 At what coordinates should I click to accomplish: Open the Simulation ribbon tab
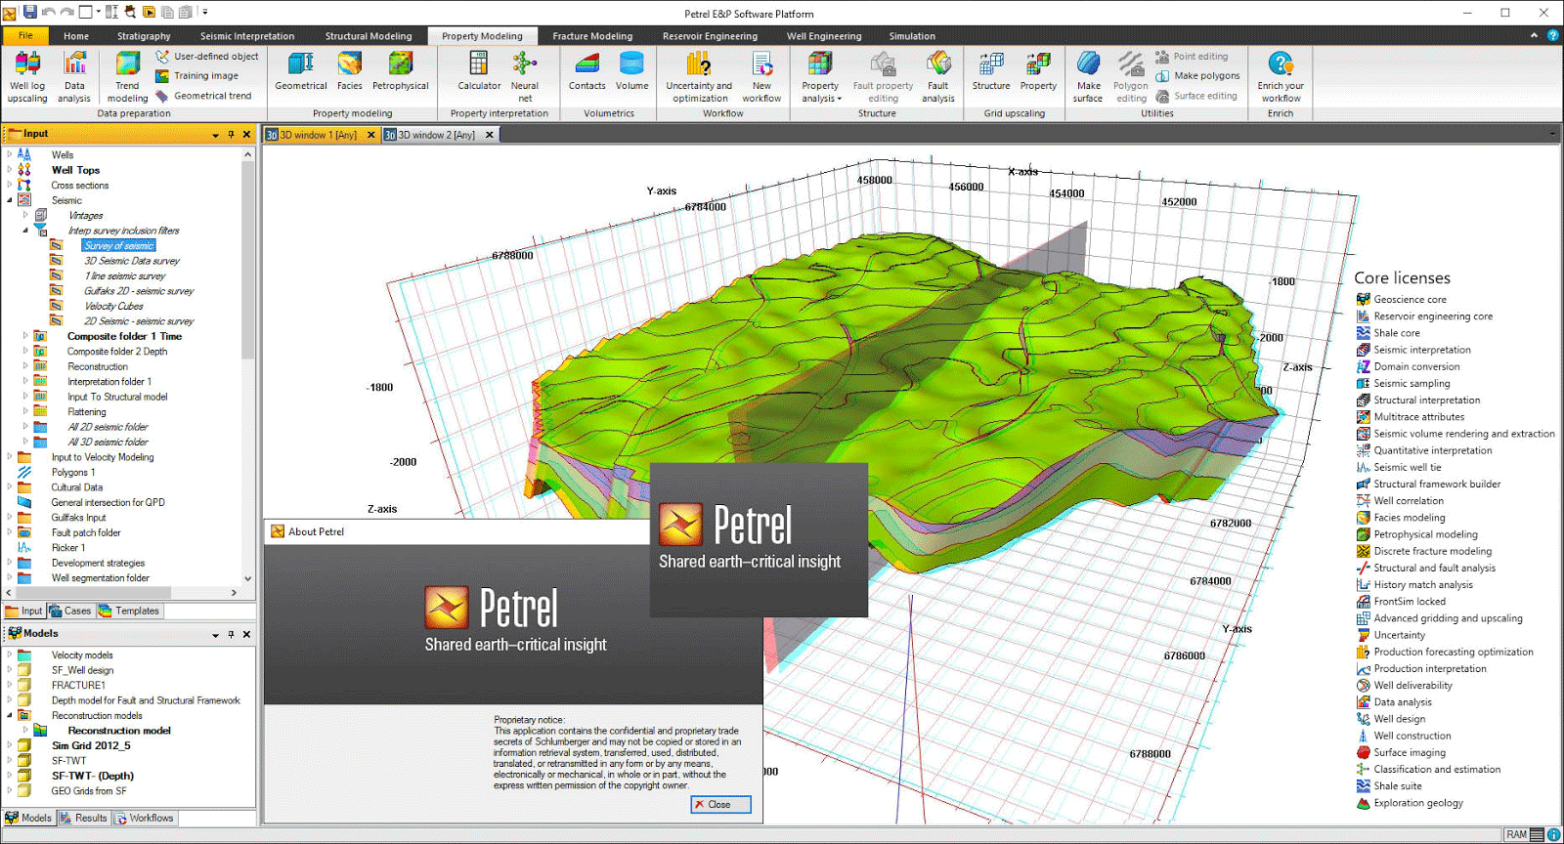click(x=912, y=36)
